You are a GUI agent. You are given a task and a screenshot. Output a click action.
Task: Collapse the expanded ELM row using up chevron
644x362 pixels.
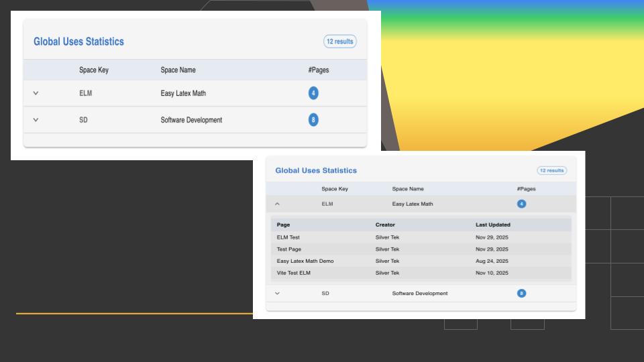click(x=278, y=204)
